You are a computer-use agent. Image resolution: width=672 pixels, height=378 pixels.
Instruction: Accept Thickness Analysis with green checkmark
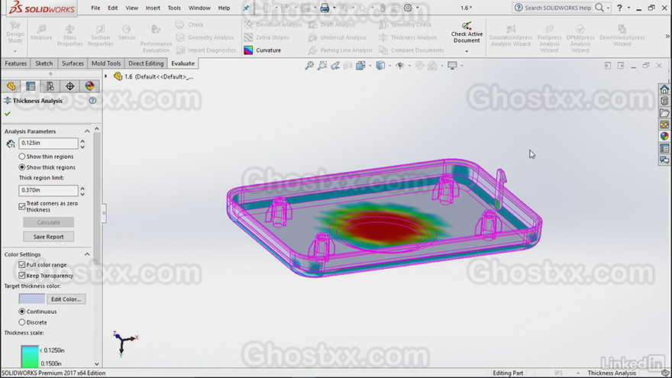(x=8, y=114)
